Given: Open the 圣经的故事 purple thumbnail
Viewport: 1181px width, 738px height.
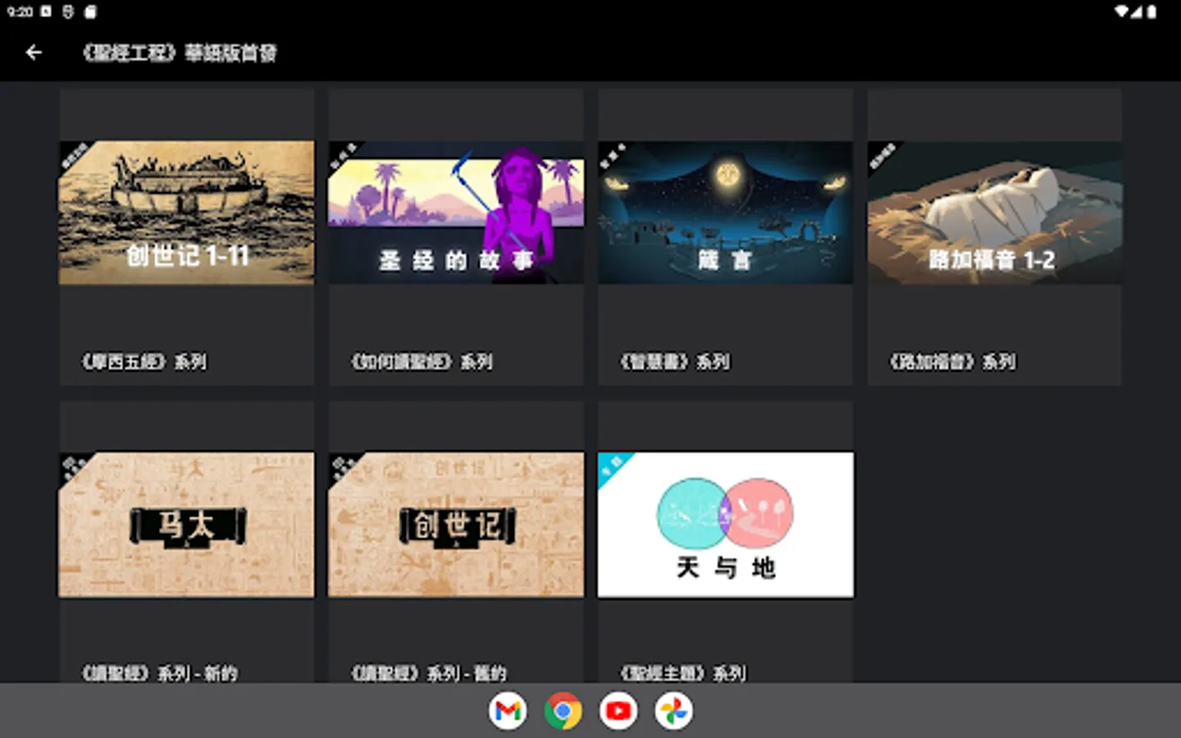Looking at the screenshot, I should (x=456, y=212).
